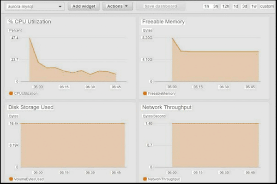Click the FreeableMemory legend label
The width and height of the screenshot is (277, 184).
[x=162, y=93]
